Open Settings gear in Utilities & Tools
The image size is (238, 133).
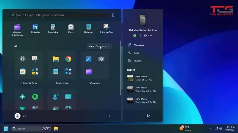[23, 59]
